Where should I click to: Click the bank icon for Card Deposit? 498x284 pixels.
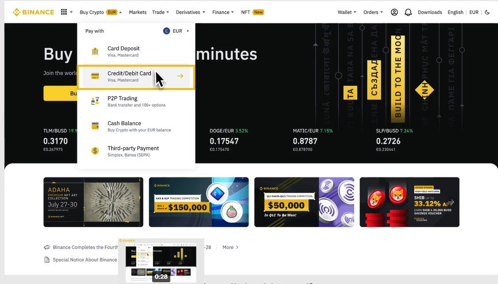[x=95, y=51]
